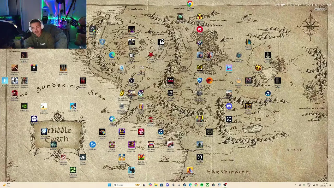This screenshot has height=188, width=334.
Task: Open File Explorer from the taskbar
Action: [x=156, y=185]
